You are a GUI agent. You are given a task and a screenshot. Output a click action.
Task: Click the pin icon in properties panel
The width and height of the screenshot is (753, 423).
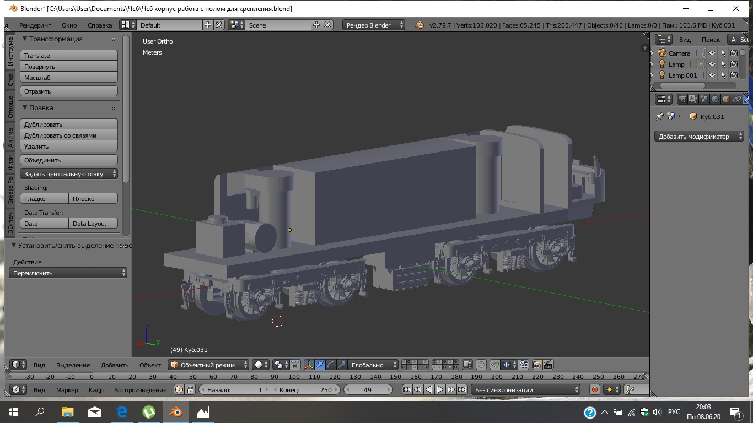[659, 117]
